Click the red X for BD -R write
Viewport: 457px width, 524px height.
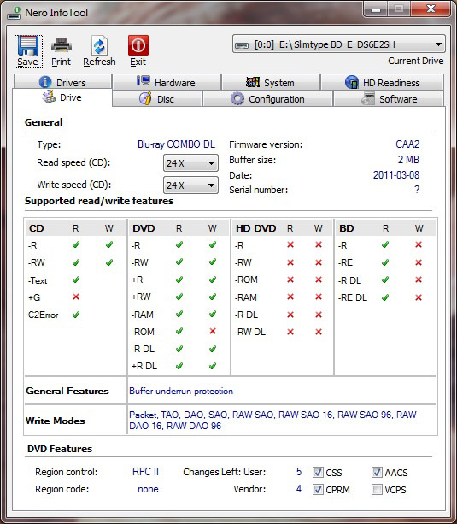(x=419, y=244)
